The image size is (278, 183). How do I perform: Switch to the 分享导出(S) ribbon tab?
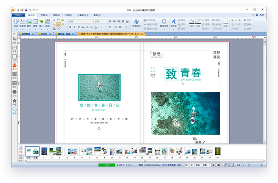[83, 15]
